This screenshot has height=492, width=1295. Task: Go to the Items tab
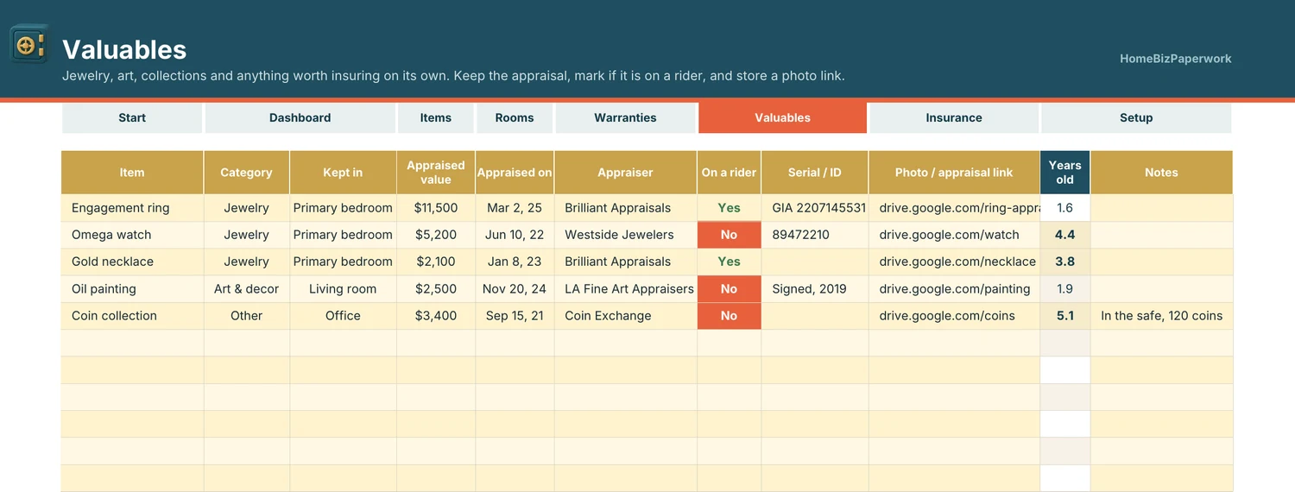coord(435,117)
